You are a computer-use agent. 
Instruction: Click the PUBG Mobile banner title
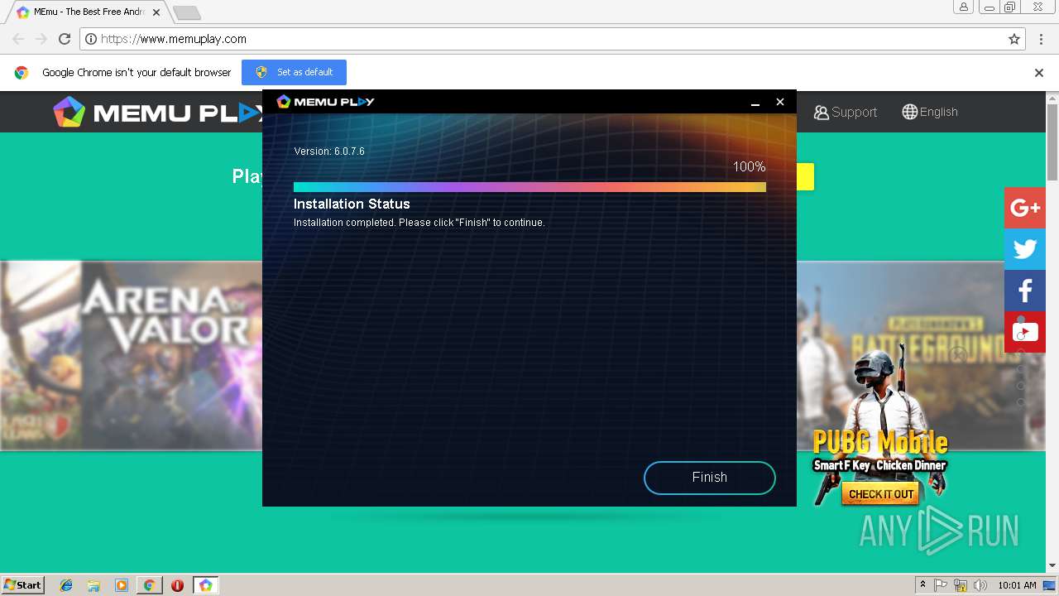click(880, 441)
